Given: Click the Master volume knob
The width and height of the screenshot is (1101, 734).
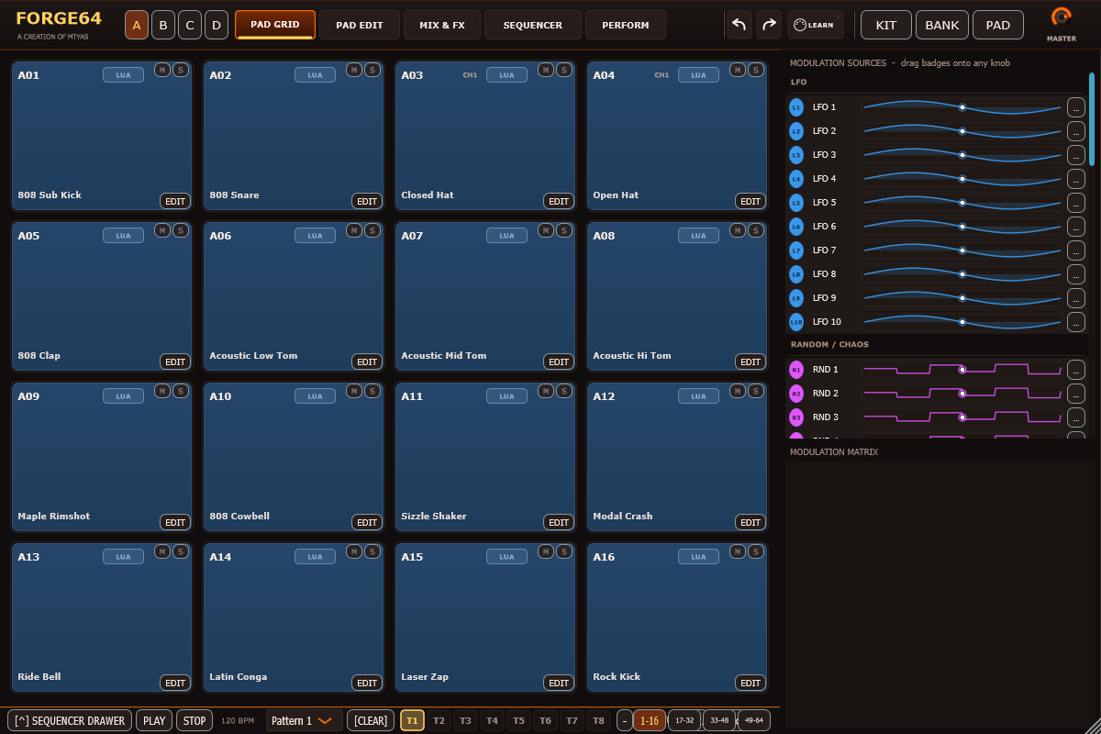Looking at the screenshot, I should tap(1062, 17).
